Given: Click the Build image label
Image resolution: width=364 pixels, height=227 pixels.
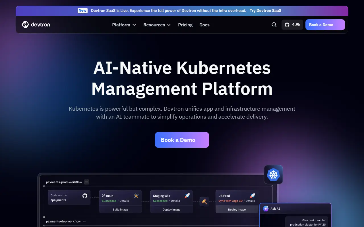Looking at the screenshot, I should pos(120,210).
